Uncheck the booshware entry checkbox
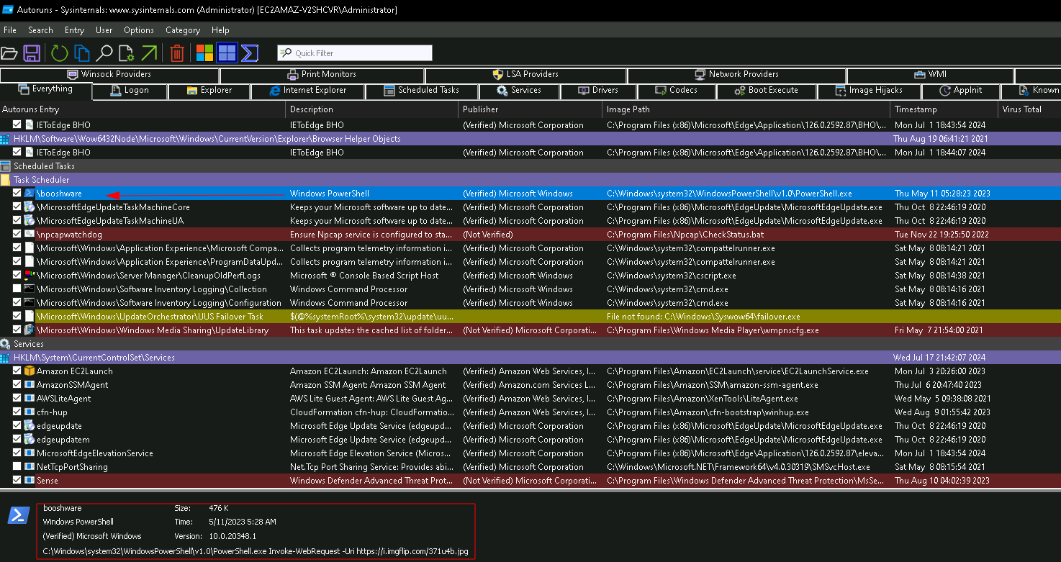The image size is (1061, 562). (x=17, y=194)
